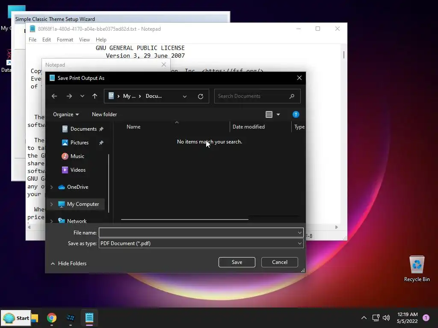Close the small Notepad printing dialog
Viewport: 438px width, 328px height.
tap(164, 64)
